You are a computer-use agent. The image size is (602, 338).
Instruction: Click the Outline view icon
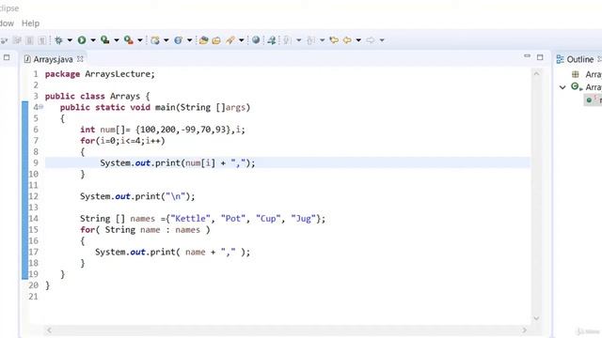tap(561, 59)
